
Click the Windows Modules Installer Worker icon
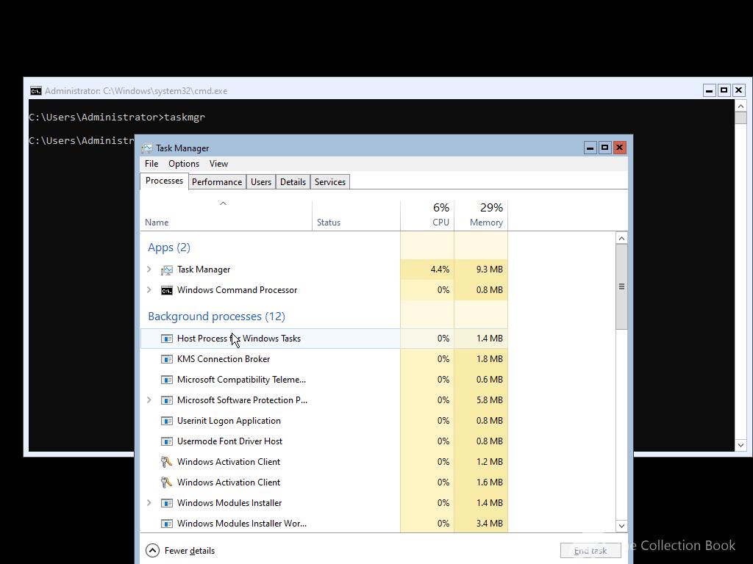[x=167, y=524]
